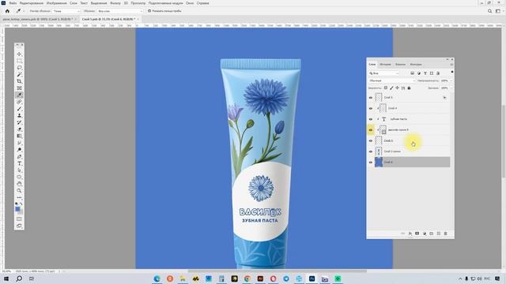Open the layer blend mode dropdown
This screenshot has width=506, height=284.
392,80
